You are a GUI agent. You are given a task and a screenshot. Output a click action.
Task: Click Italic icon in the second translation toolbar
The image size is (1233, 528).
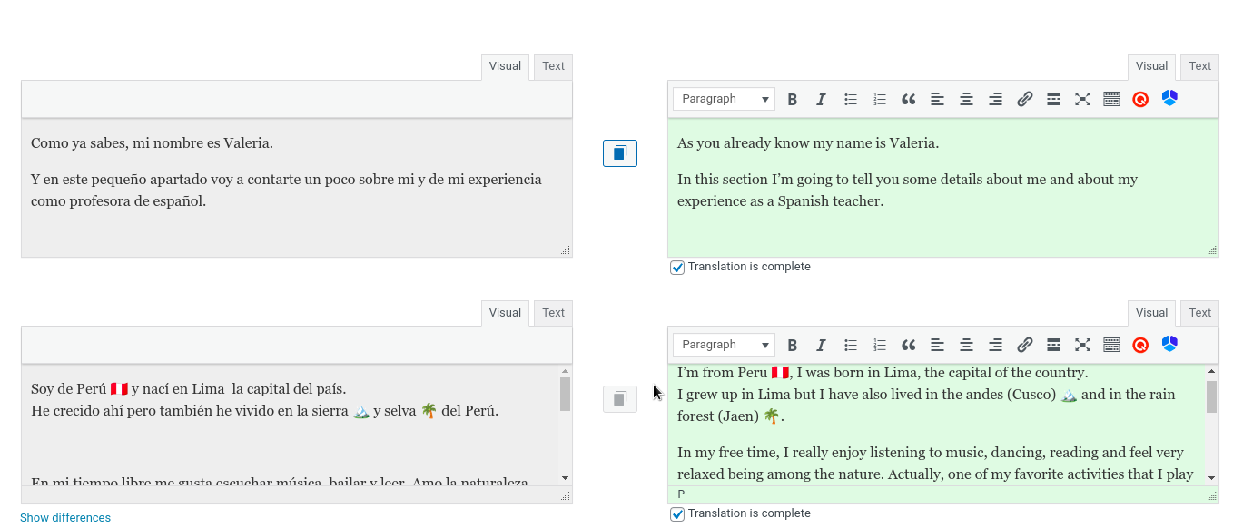click(x=822, y=346)
